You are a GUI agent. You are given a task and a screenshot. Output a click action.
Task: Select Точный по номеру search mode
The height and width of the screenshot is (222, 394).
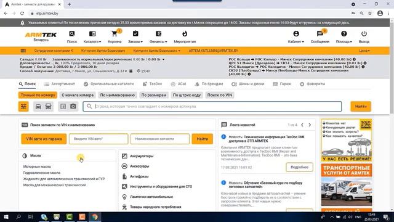38,95
